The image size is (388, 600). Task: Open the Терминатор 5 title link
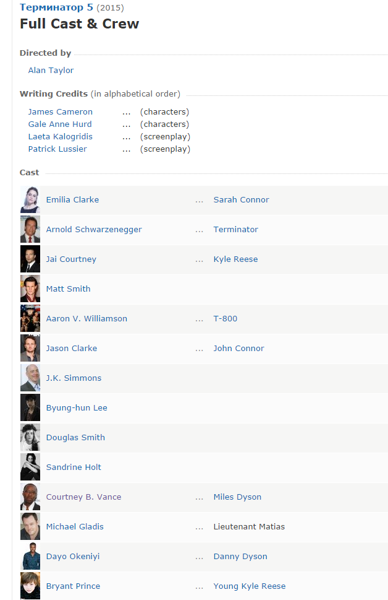[56, 7]
